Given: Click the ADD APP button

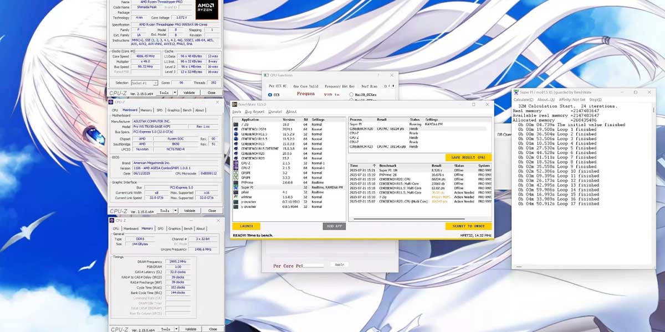Looking at the screenshot, I should click(x=334, y=226).
